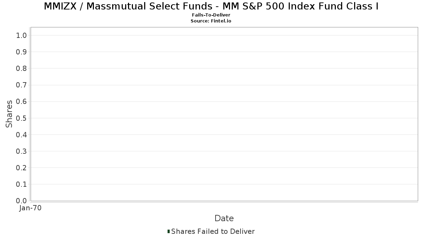The height and width of the screenshot is (237, 422).
Task: Click the MMIZX chart title
Action: pos(211,6)
